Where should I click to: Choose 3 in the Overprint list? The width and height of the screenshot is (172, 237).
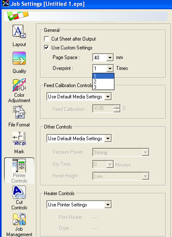pyautogui.click(x=103, y=87)
